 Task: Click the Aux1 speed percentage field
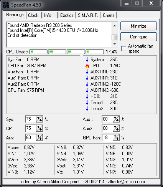pyautogui.click(x=107, y=119)
